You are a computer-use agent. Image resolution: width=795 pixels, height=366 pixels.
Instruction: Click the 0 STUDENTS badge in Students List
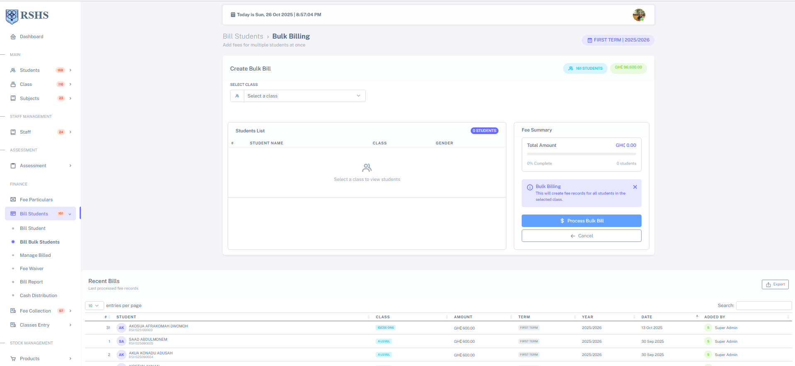click(484, 131)
